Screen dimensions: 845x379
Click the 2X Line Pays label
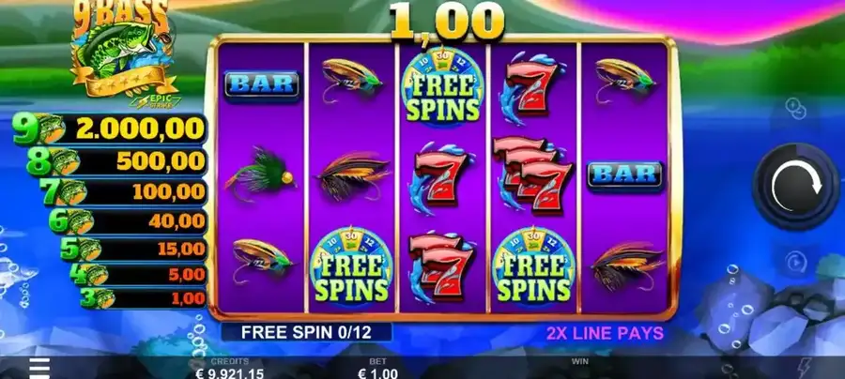(x=605, y=333)
